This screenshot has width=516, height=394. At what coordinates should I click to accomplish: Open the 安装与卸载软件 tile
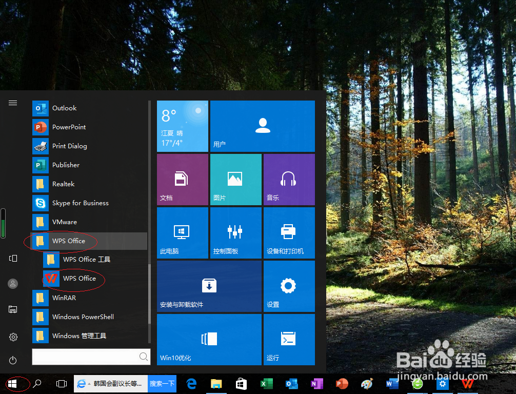click(209, 286)
